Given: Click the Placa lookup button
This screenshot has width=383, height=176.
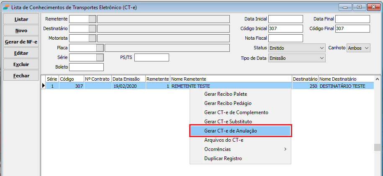Looking at the screenshot, I should (x=100, y=48).
